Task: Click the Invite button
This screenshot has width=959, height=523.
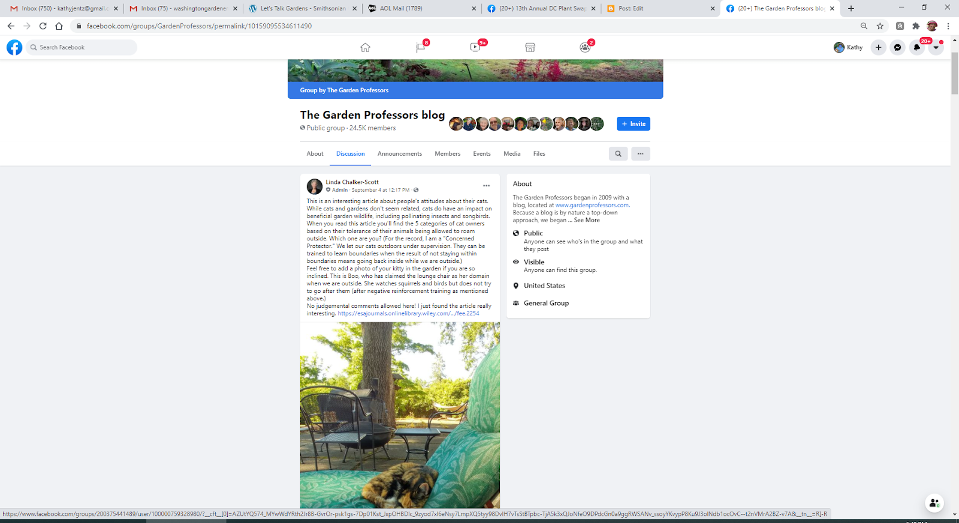Action: pos(634,124)
